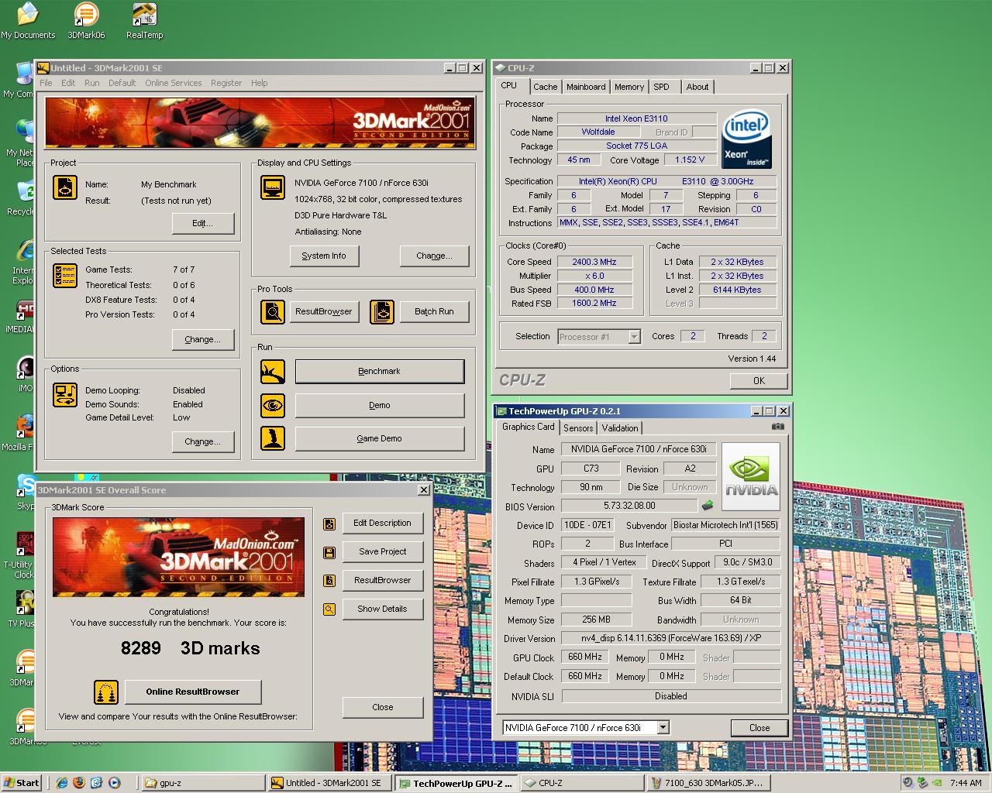Click the Benchmark button

(380, 372)
